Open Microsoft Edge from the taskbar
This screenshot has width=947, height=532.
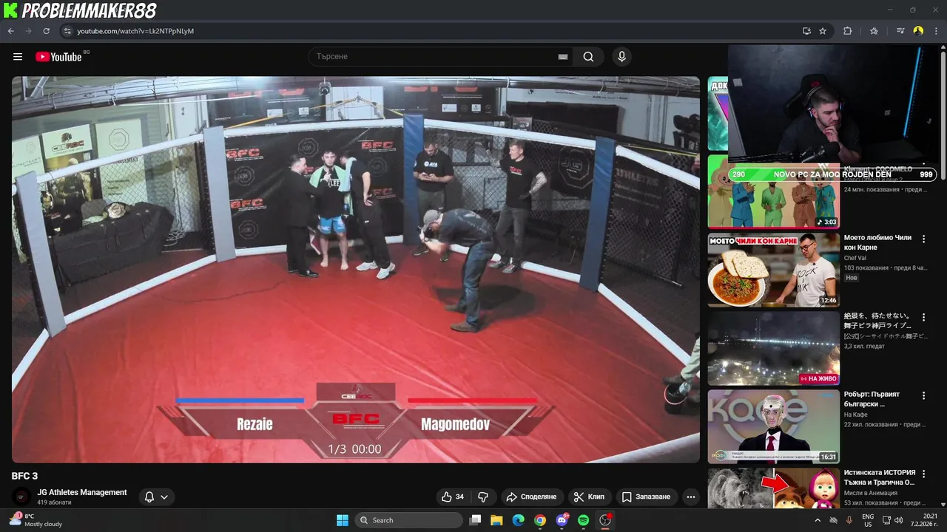(519, 520)
